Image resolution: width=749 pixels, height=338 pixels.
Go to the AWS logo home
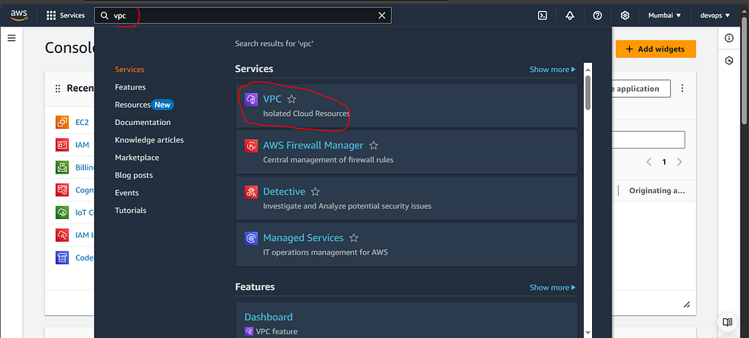(20, 15)
